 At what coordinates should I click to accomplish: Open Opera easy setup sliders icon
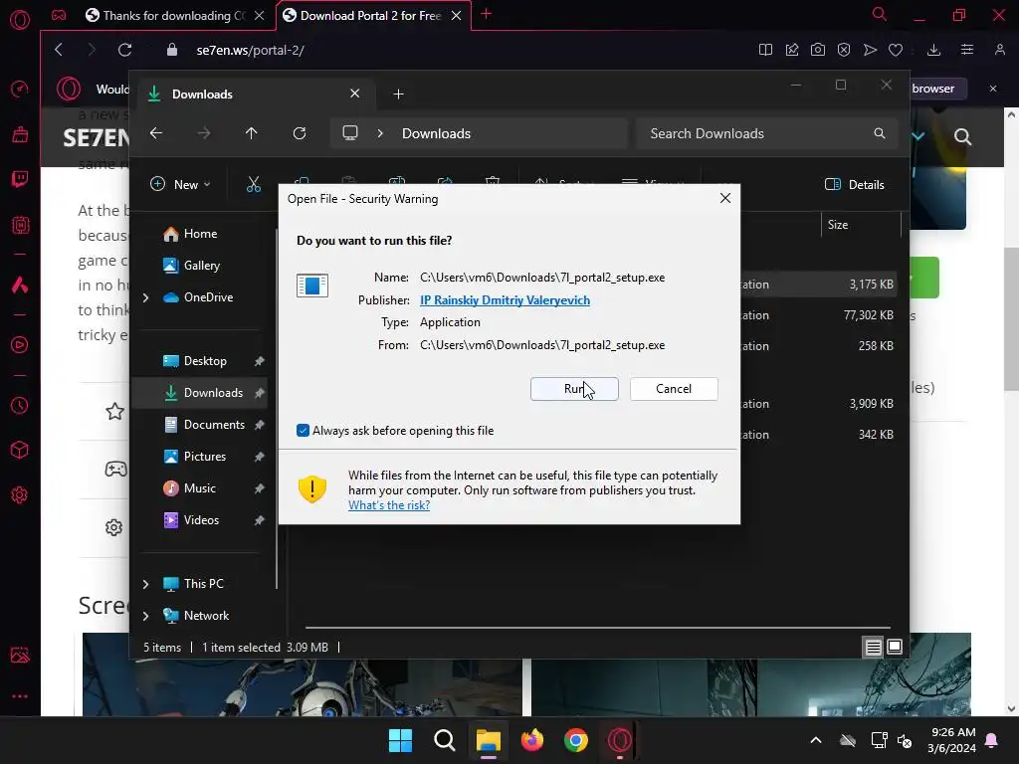point(967,50)
